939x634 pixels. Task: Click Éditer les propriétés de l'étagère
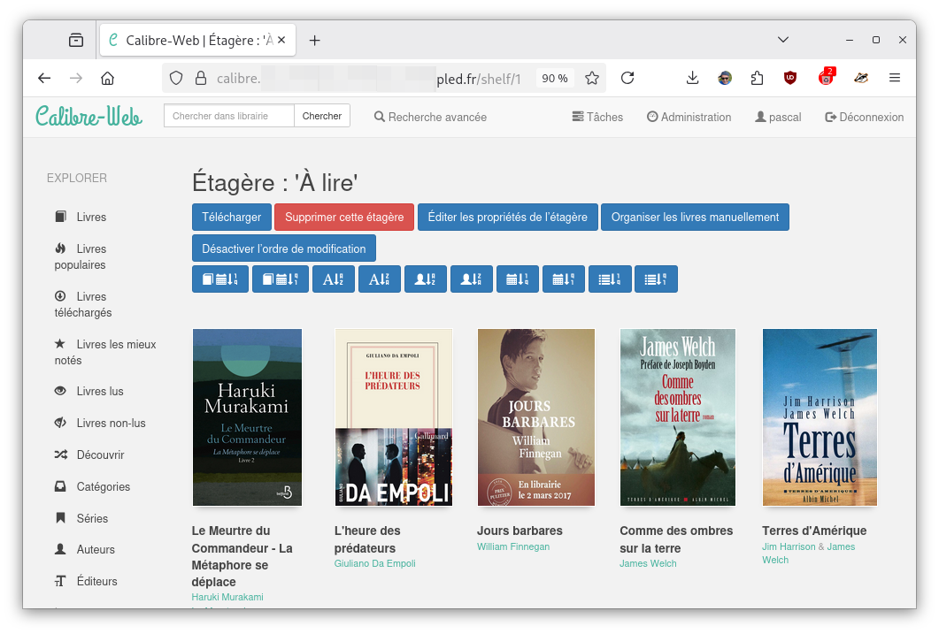(508, 218)
